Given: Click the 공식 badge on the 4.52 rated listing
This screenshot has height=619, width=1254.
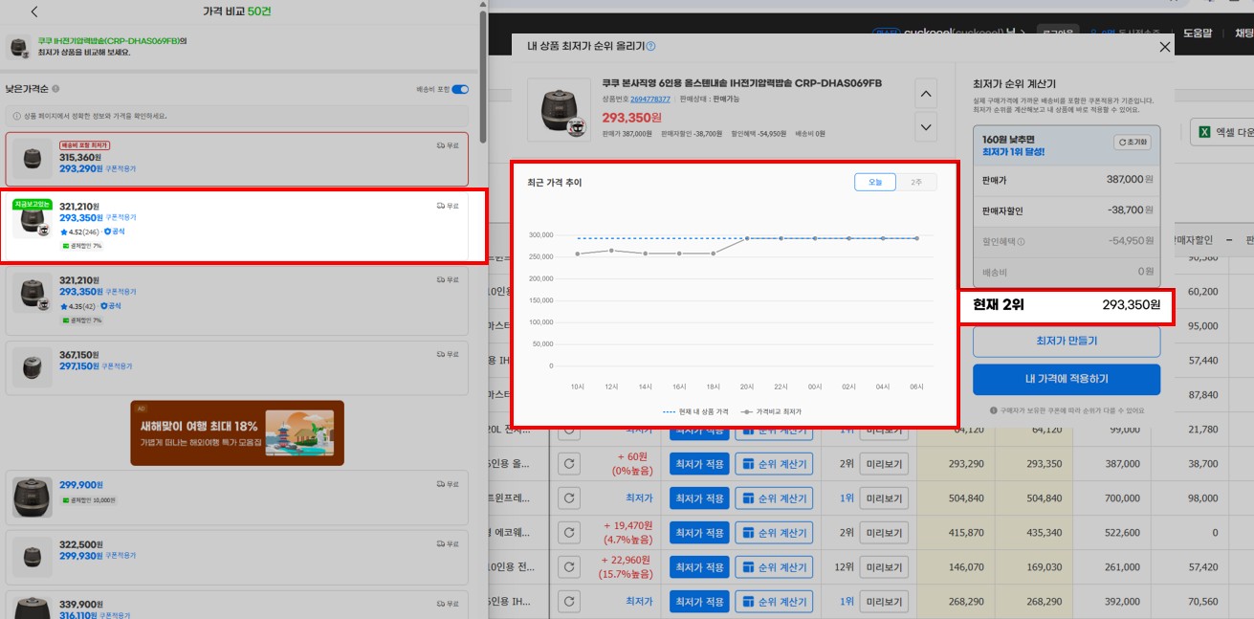Looking at the screenshot, I should (113, 232).
